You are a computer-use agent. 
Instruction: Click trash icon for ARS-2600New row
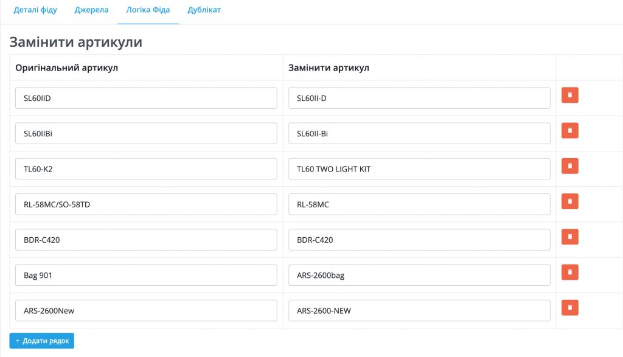click(x=569, y=308)
